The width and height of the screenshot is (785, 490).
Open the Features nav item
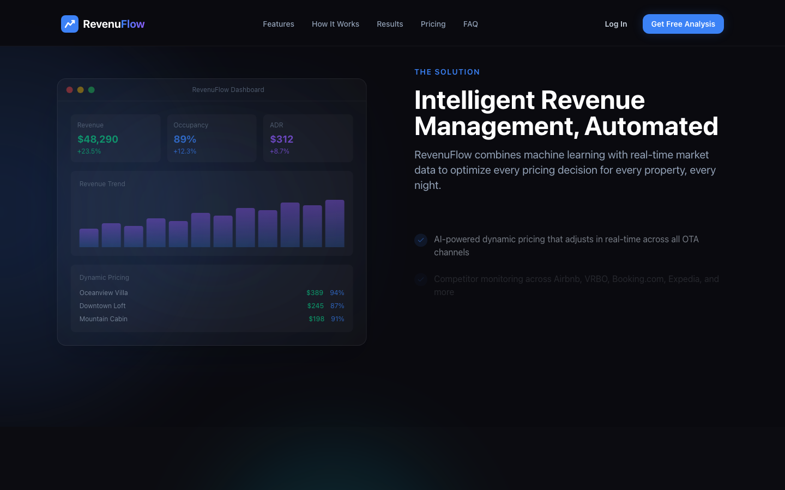(279, 24)
